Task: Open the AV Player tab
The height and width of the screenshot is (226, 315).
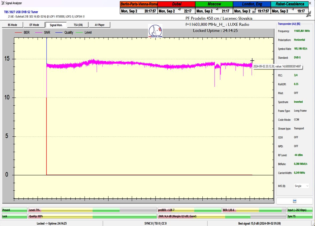Action: [x=100, y=25]
